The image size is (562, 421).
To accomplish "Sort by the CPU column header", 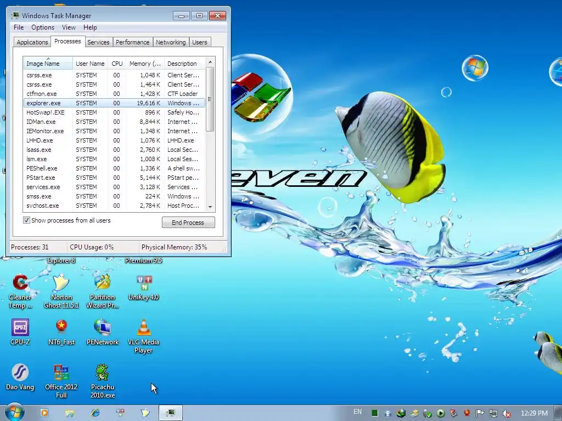I will 117,64.
